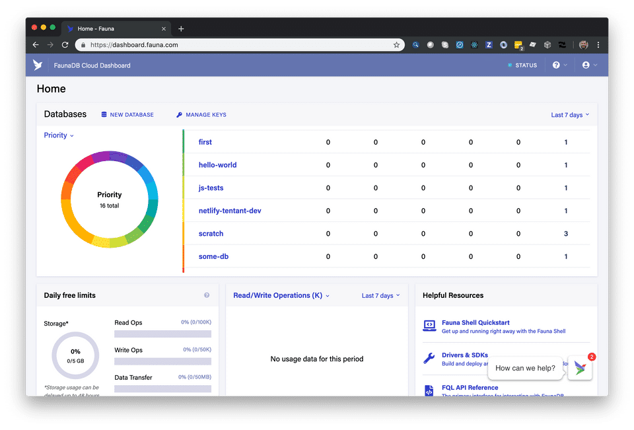Open the user account avatar menu
The width and height of the screenshot is (634, 430).
pos(589,65)
